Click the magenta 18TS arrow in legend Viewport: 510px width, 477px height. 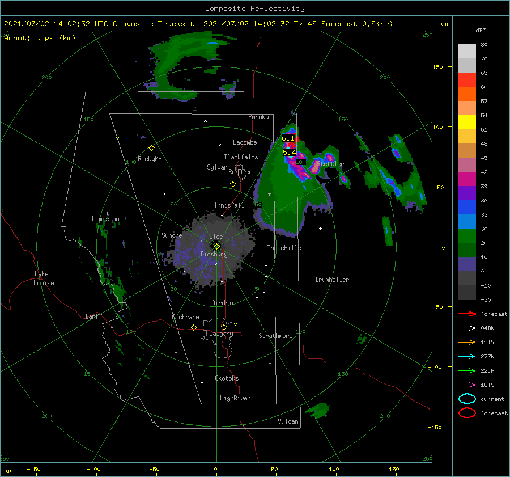(x=467, y=385)
